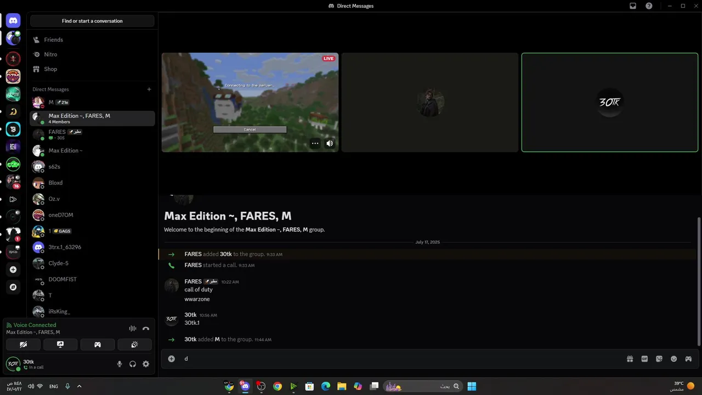Viewport: 702px width, 395px height.
Task: Open DM with M
Action: [x=92, y=102]
